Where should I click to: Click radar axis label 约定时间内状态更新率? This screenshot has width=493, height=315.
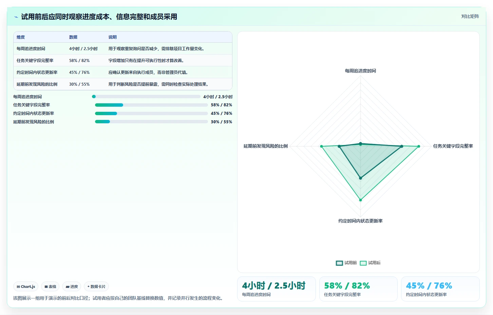(x=360, y=221)
